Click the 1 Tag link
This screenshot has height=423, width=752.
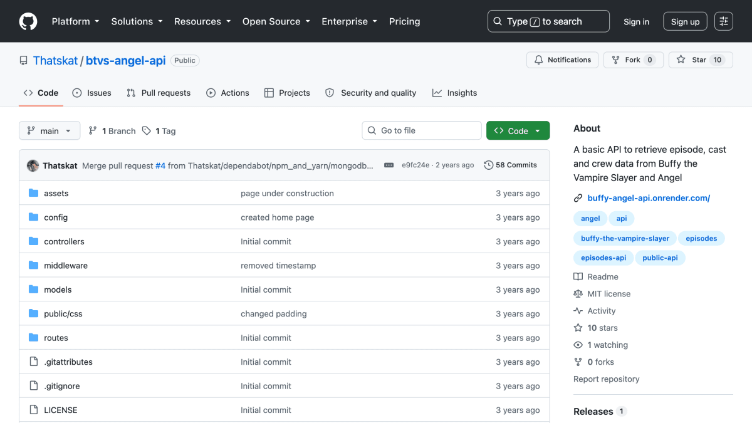coord(159,131)
